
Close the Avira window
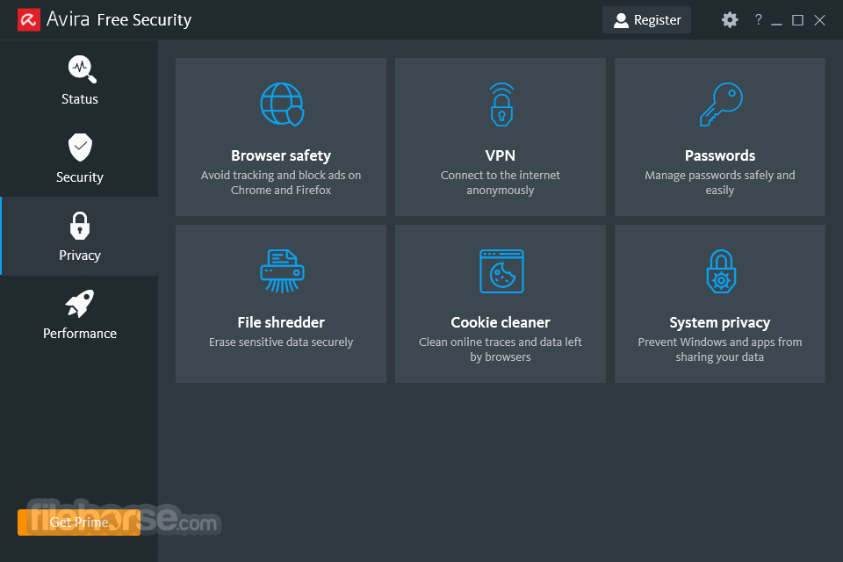point(819,20)
